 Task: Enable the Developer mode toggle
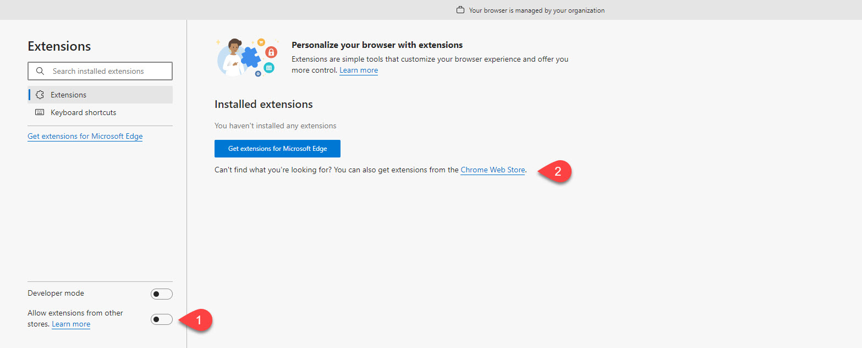click(x=161, y=294)
